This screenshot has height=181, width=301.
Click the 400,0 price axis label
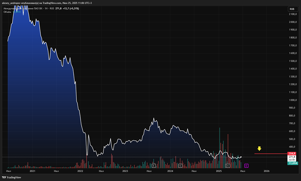pos(292,147)
